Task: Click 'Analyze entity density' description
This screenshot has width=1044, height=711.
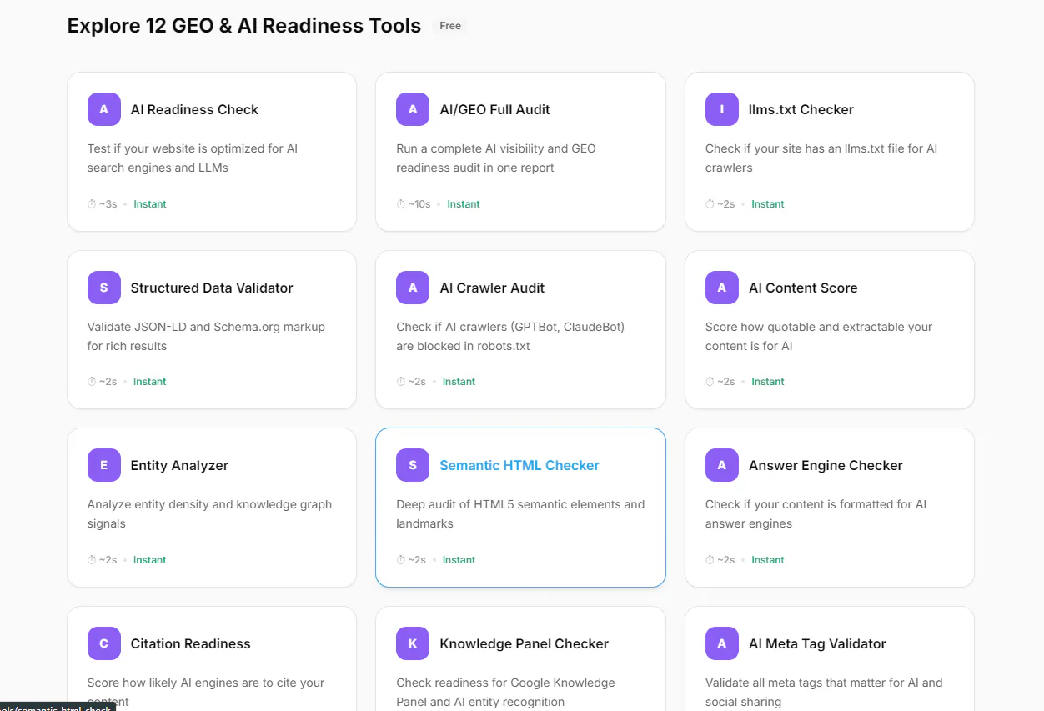Action: tap(209, 514)
